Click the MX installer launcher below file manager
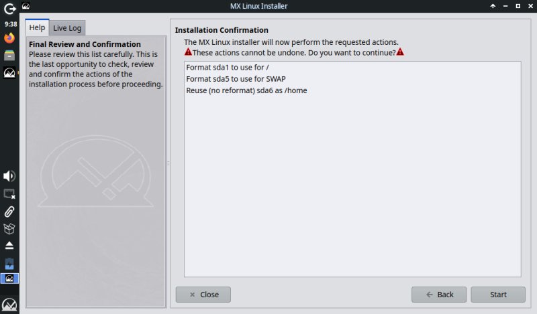This screenshot has width=537, height=314. click(9, 73)
